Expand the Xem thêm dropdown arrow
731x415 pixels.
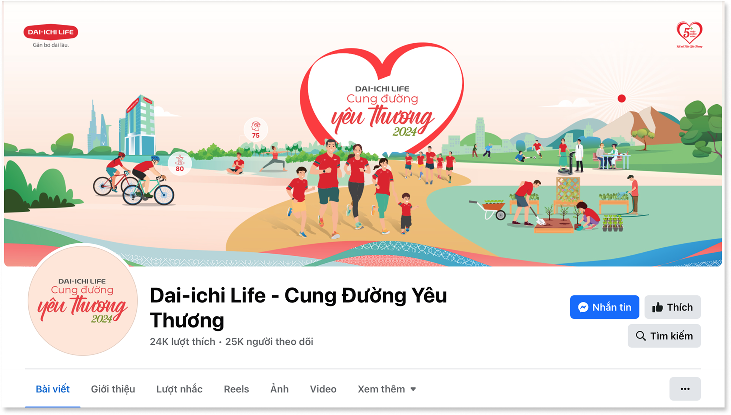(x=413, y=389)
